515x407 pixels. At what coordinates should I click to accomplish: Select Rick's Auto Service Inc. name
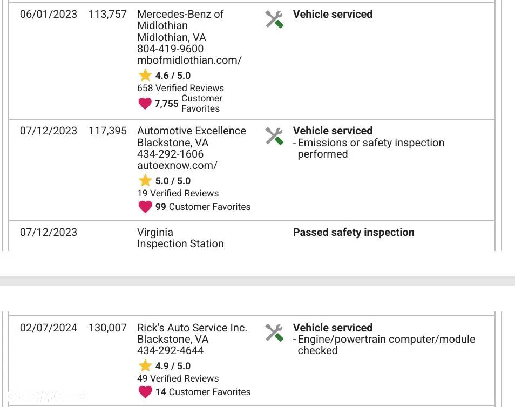[x=192, y=328]
